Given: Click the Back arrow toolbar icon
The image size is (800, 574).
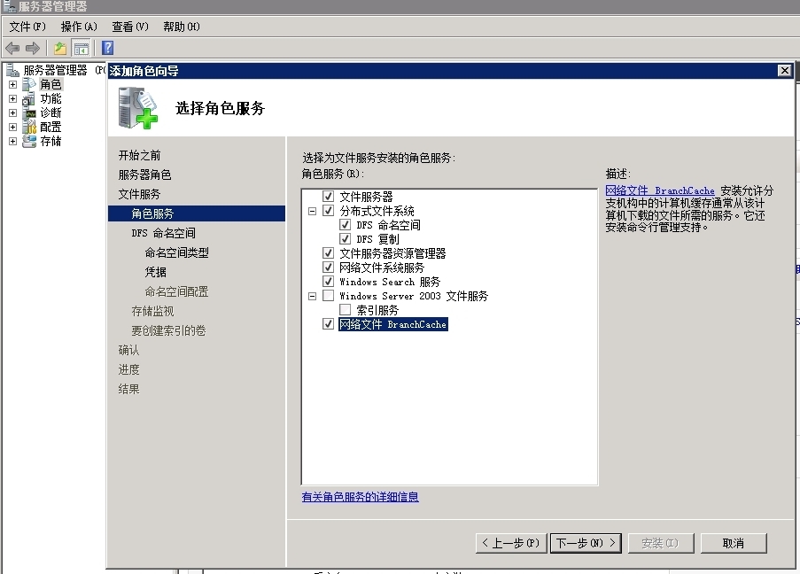Looking at the screenshot, I should [x=12, y=48].
